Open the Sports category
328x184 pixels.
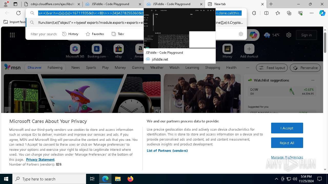[x=91, y=67]
